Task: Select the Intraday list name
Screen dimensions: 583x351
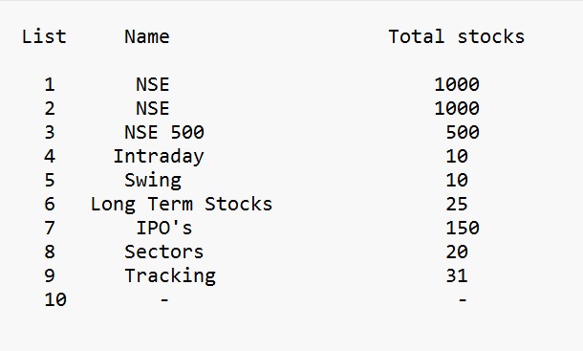Action: tap(159, 156)
